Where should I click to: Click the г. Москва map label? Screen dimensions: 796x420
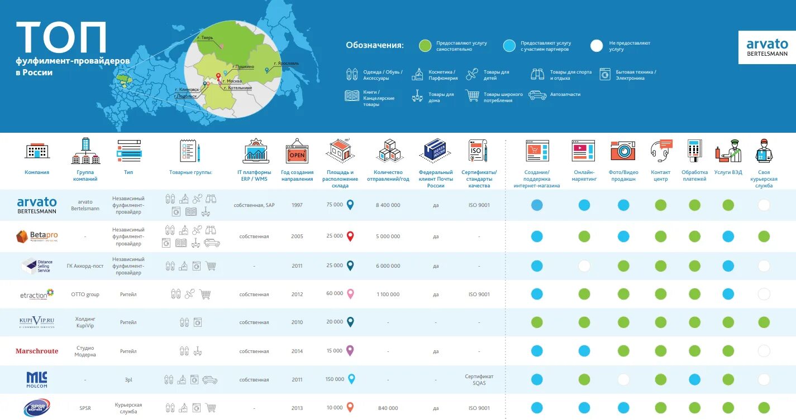click(232, 81)
